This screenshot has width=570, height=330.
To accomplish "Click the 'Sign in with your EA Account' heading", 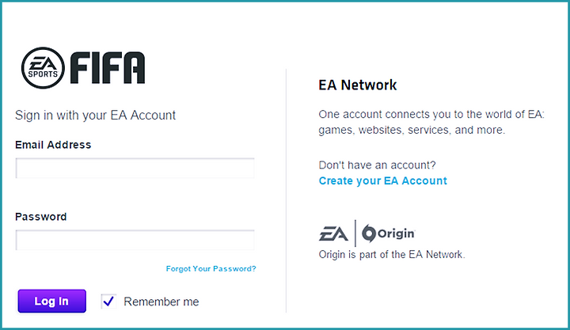I will tap(95, 116).
